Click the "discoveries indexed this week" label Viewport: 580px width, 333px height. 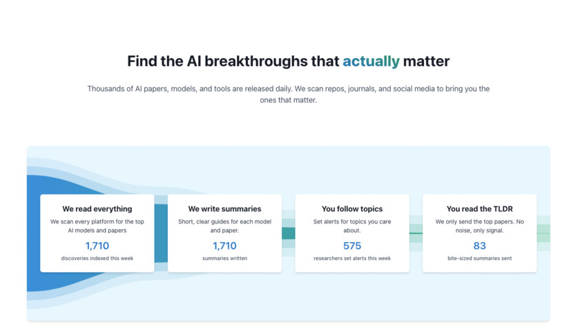pyautogui.click(x=97, y=259)
